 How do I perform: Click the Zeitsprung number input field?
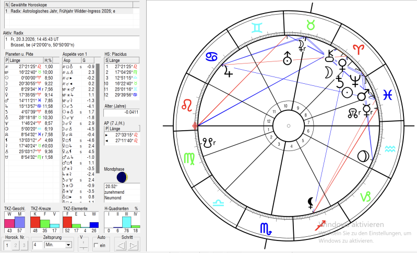click(x=37, y=245)
